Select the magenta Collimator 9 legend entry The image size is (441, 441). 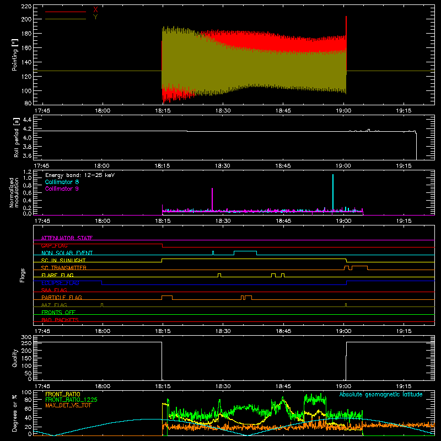pyautogui.click(x=62, y=189)
